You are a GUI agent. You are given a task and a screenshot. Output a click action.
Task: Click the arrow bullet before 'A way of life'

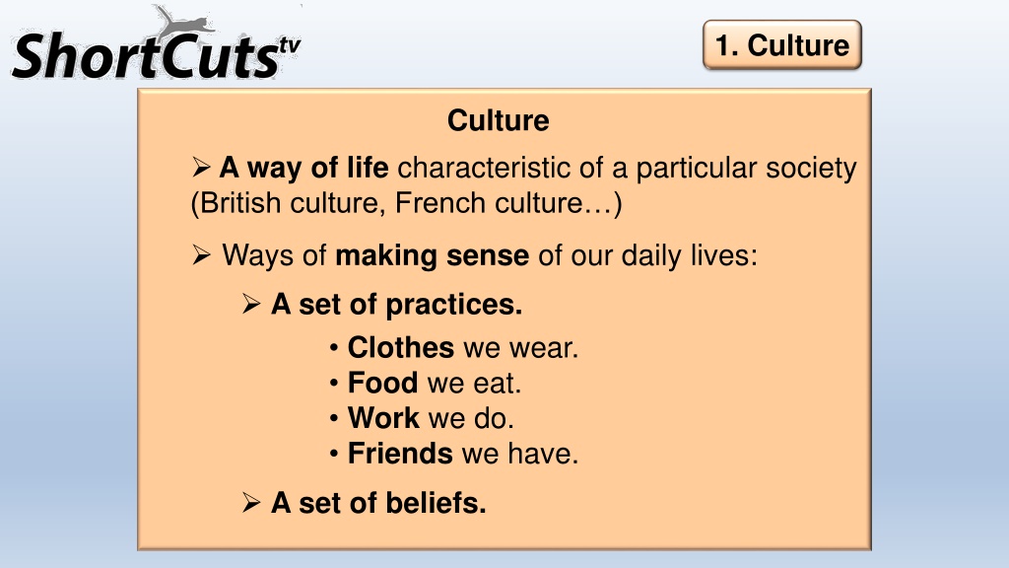point(201,168)
